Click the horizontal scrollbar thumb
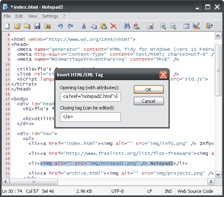This screenshot has height=197, width=224. tap(34, 182)
